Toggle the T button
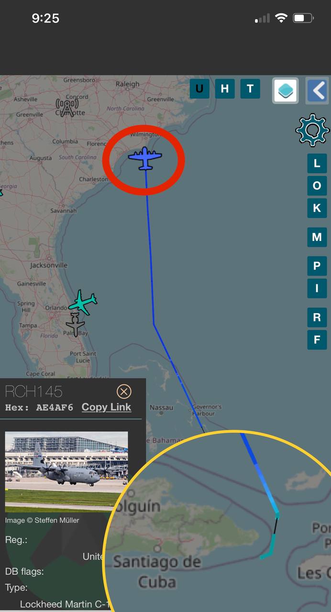This screenshot has height=612, width=331. (250, 89)
